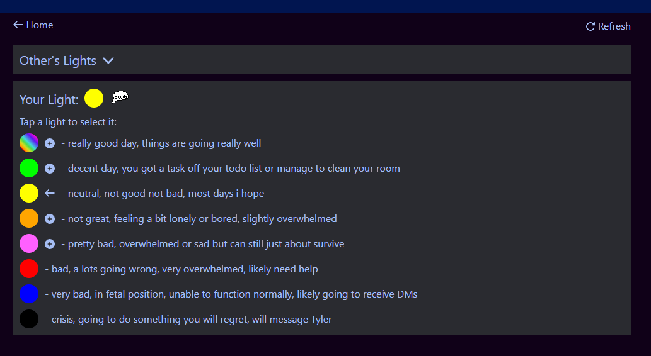
Task: Click the plus icon beside the pink light
Action: click(x=50, y=244)
